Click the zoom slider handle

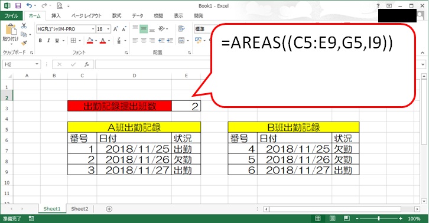(379, 218)
